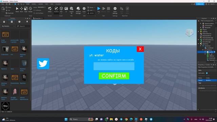Expand the Codes folder node

[205, 52]
